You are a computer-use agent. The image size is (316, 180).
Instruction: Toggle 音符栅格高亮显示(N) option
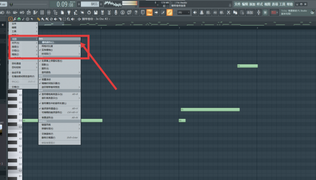(x=59, y=94)
